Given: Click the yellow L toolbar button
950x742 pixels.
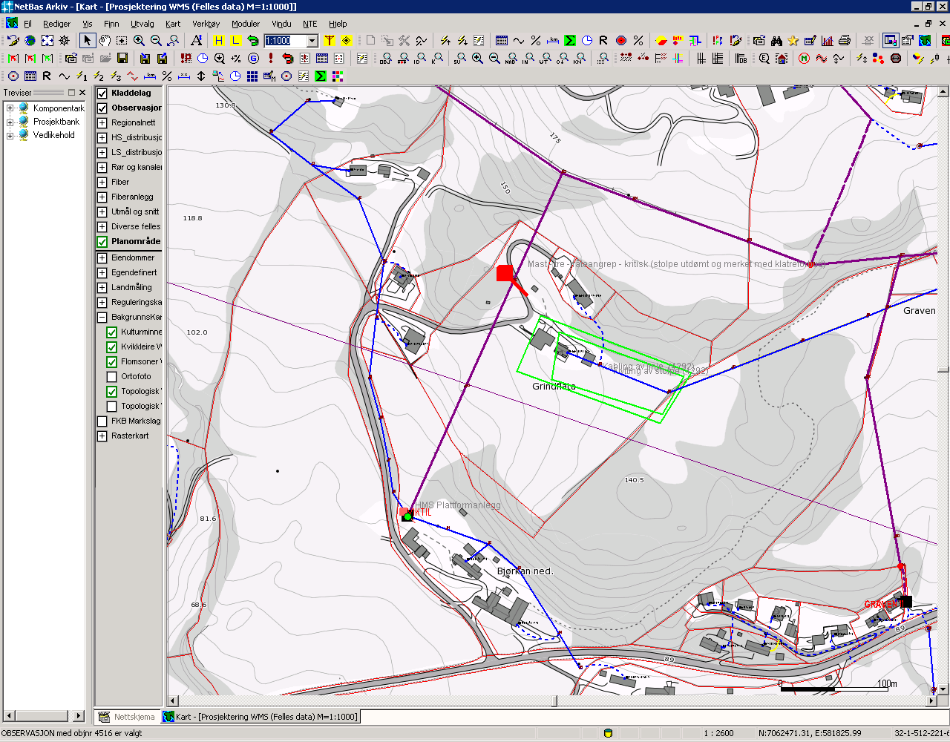Looking at the screenshot, I should click(x=236, y=41).
